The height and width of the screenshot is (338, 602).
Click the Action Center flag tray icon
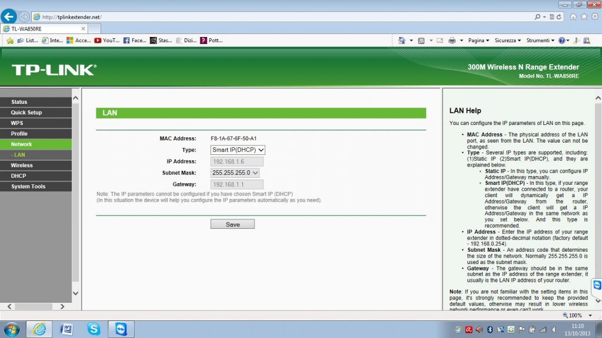tap(521, 330)
